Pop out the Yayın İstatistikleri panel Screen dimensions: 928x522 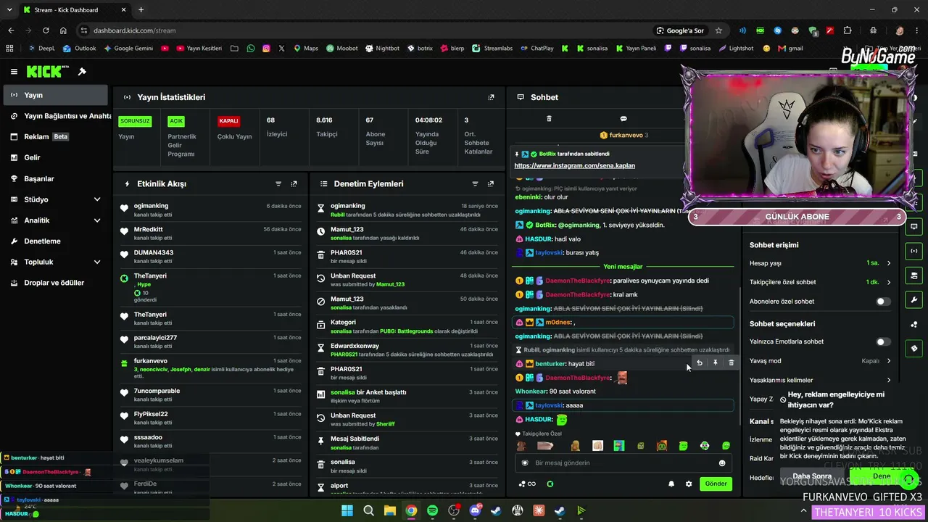[491, 97]
